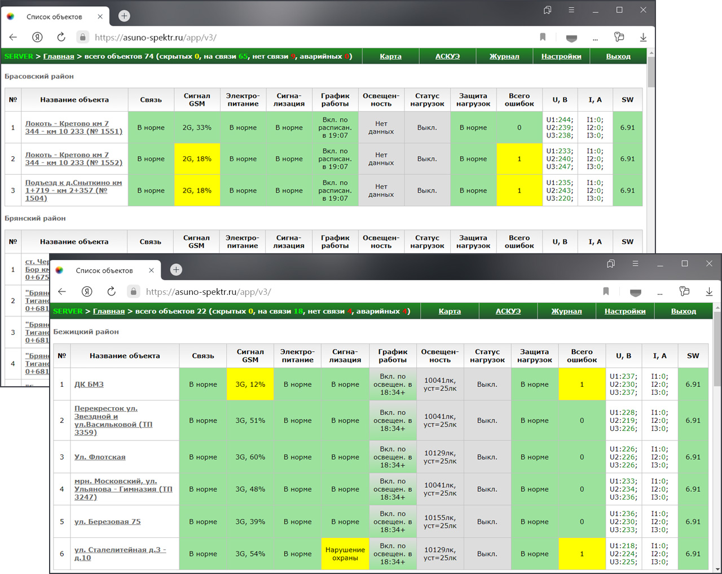The width and height of the screenshot is (722, 574).
Task: Click the Брянский район heading
Action: (x=35, y=218)
